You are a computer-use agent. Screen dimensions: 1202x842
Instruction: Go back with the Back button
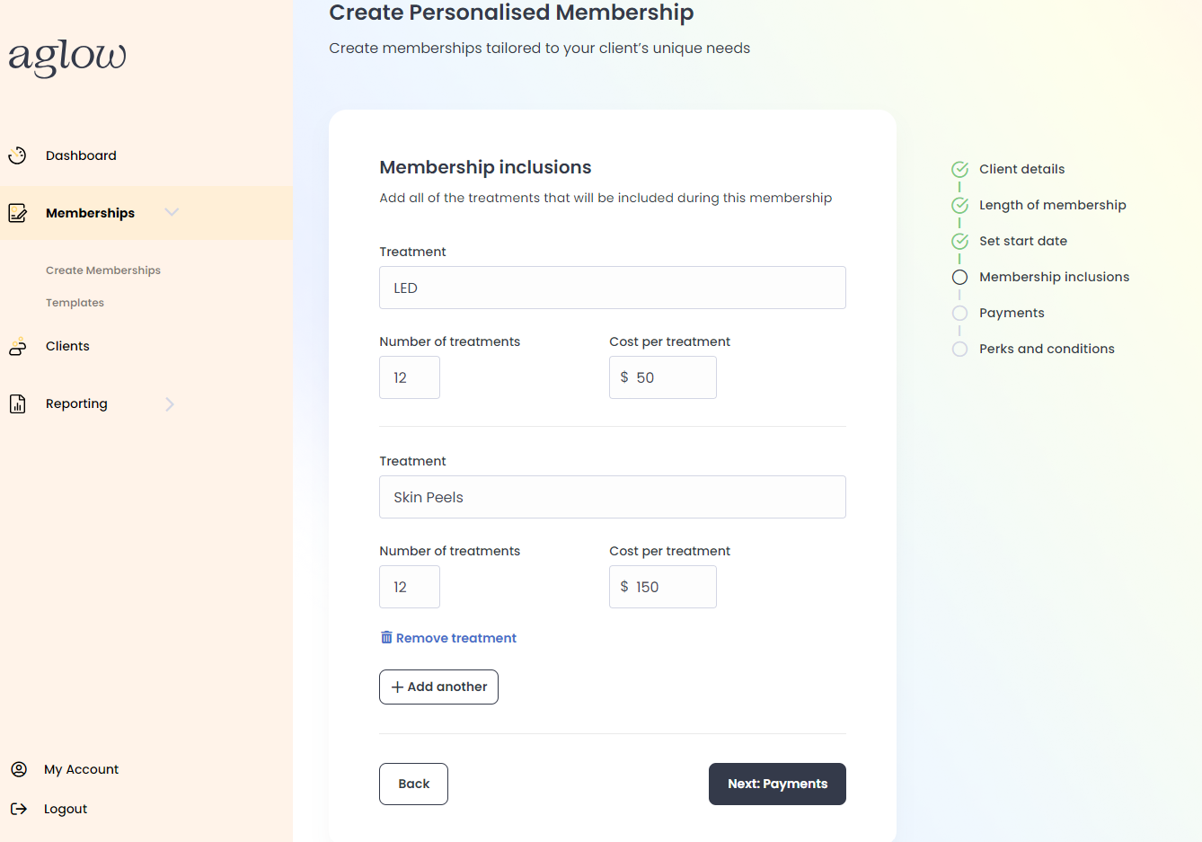point(413,784)
